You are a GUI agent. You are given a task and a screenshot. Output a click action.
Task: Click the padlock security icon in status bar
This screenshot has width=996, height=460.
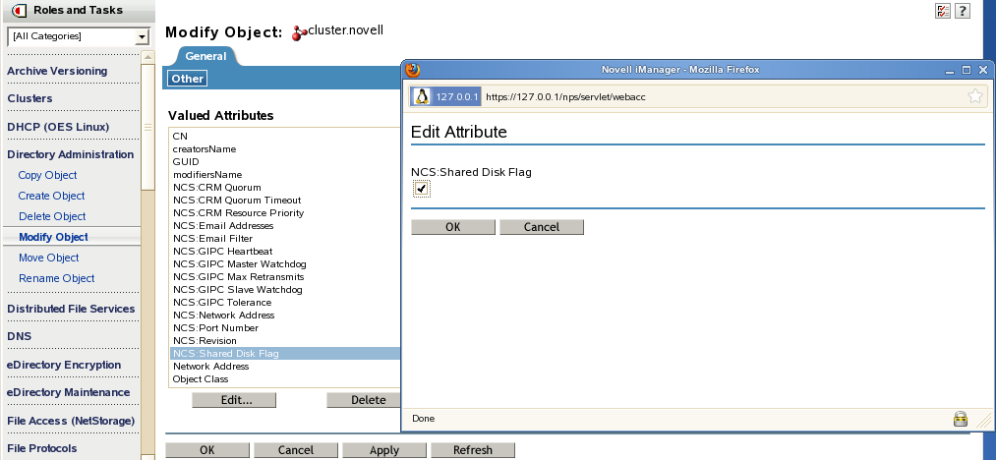(x=961, y=419)
